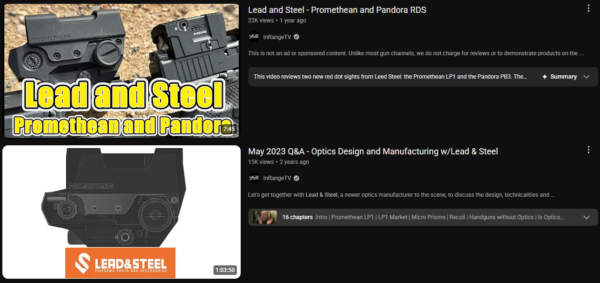Viewport: 600px width, 283px height.
Task: Click InRangeTV avatar under first video
Action: [254, 37]
